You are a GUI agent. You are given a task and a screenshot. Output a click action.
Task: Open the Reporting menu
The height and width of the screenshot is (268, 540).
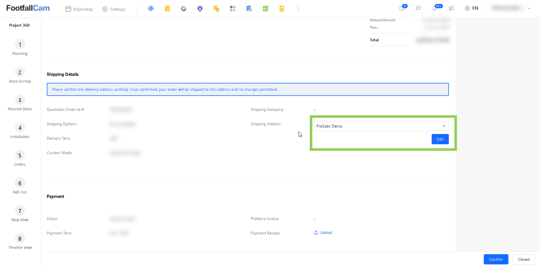[79, 9]
